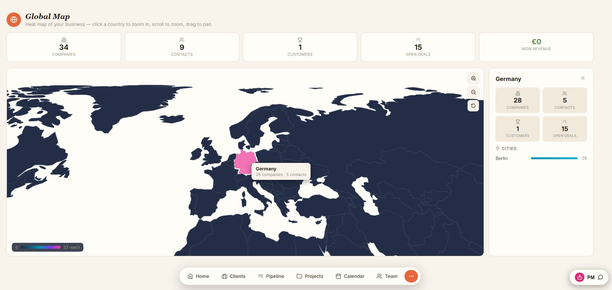This screenshot has width=612, height=290.
Task: Select the 1 Customers summary card
Action: (300, 47)
